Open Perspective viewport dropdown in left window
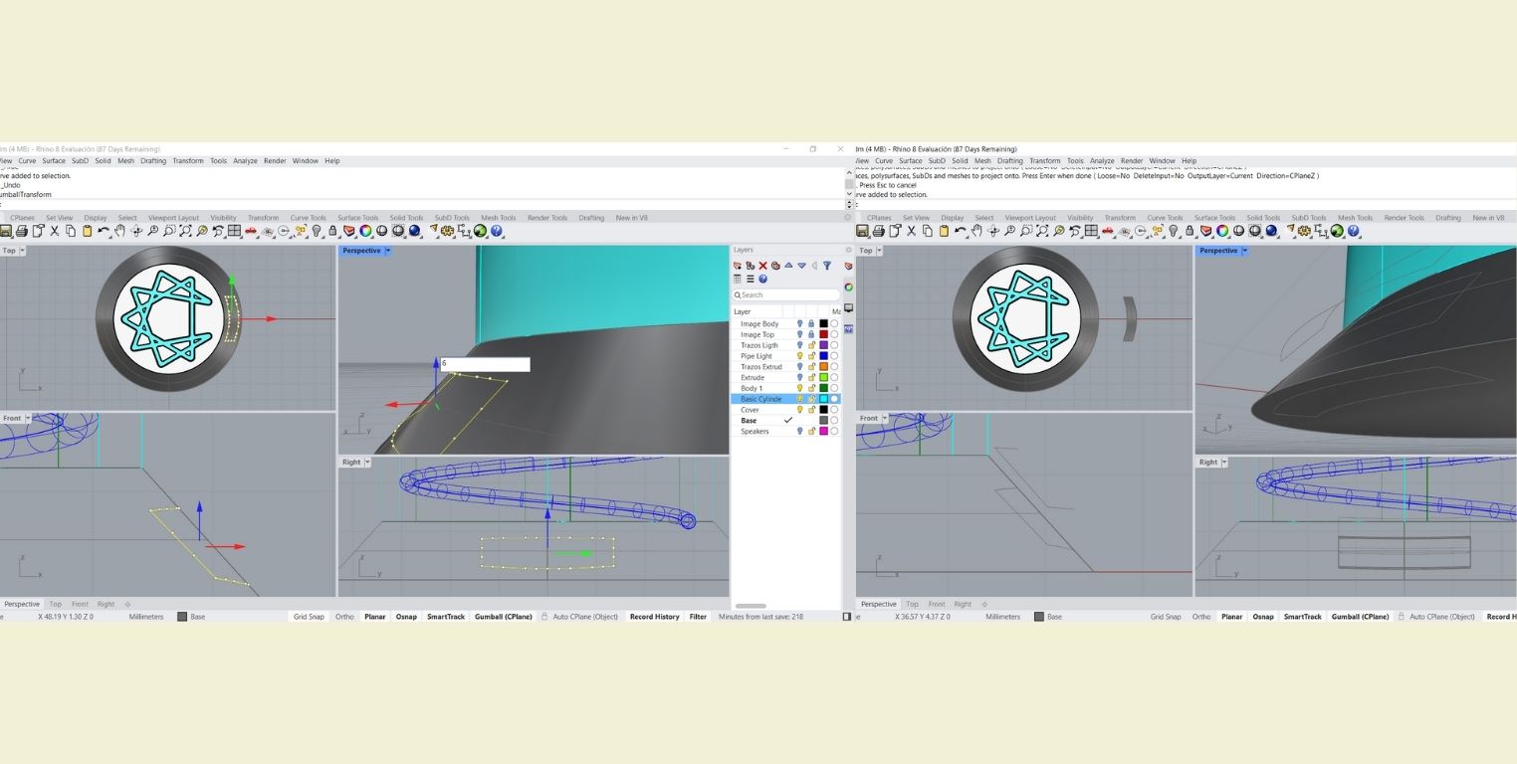 coord(388,251)
